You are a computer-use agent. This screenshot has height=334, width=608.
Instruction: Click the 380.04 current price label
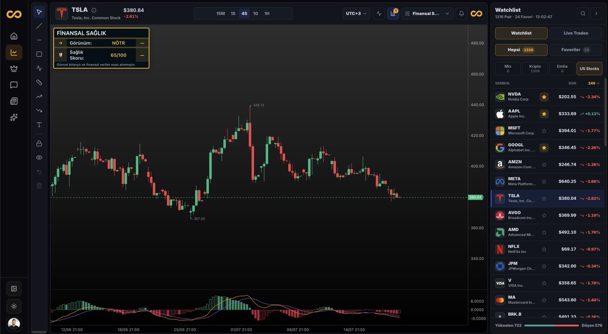475,197
